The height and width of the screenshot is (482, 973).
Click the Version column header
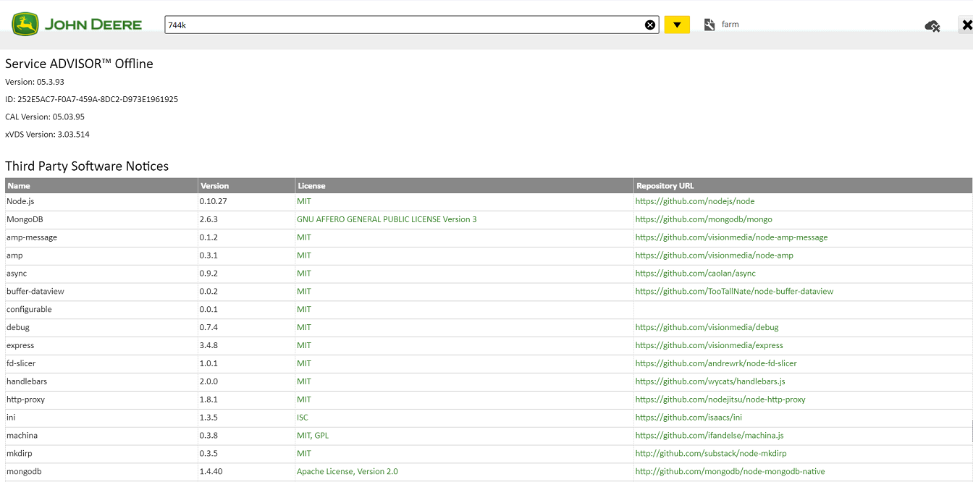(214, 186)
